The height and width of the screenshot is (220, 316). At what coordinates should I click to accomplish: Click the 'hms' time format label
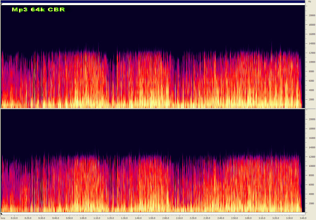3,217
